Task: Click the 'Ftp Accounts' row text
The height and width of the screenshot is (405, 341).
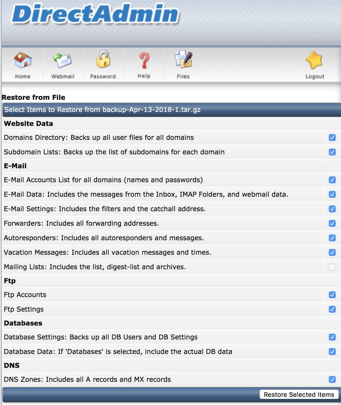Action: point(25,295)
